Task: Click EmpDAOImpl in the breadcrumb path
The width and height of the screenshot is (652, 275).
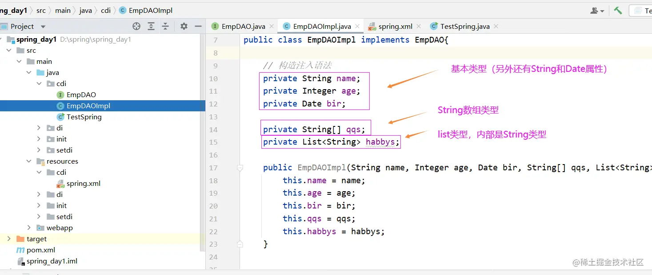Action: [151, 10]
